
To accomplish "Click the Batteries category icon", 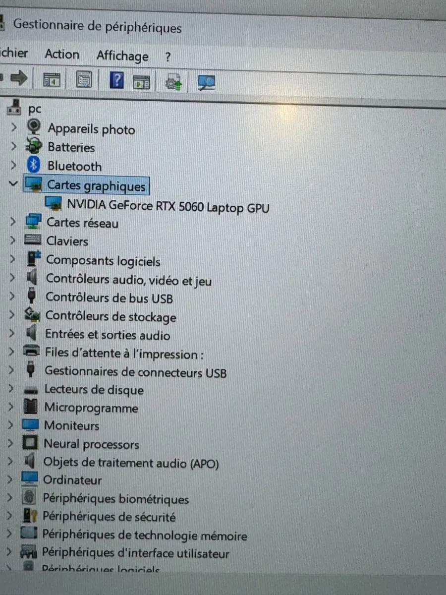I will pyautogui.click(x=34, y=146).
